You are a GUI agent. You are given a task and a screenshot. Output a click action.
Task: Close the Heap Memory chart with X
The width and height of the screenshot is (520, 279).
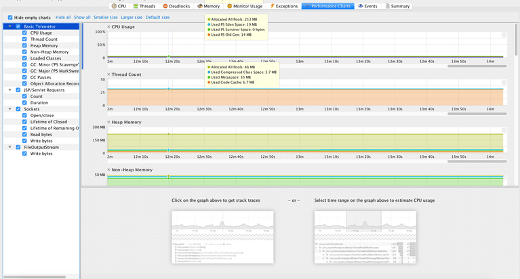108,122
